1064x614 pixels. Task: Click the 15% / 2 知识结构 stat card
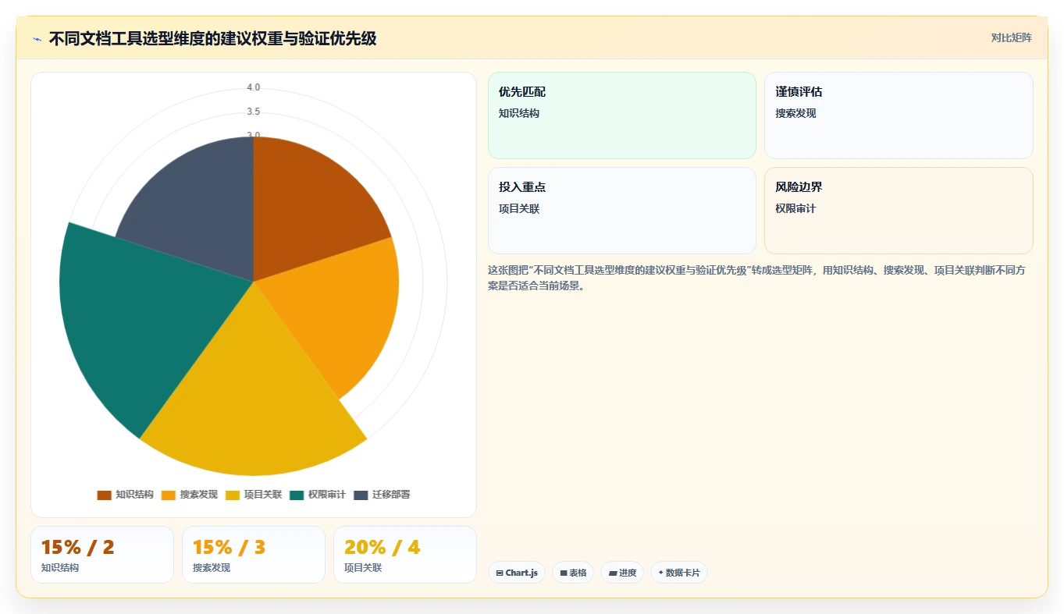coord(102,555)
